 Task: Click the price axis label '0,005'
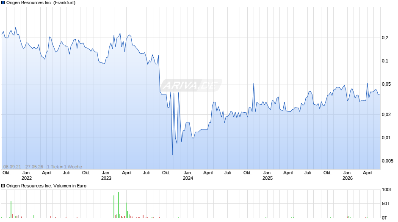click(387, 161)
